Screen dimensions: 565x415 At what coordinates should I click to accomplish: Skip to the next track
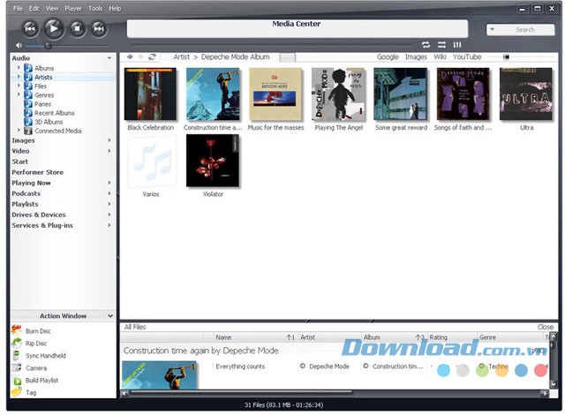coord(99,29)
